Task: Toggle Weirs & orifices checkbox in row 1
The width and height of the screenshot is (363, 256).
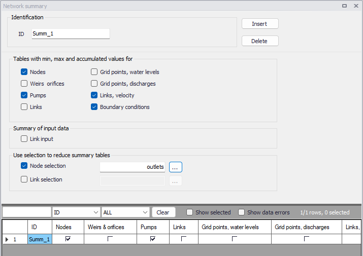Action: 110,239
